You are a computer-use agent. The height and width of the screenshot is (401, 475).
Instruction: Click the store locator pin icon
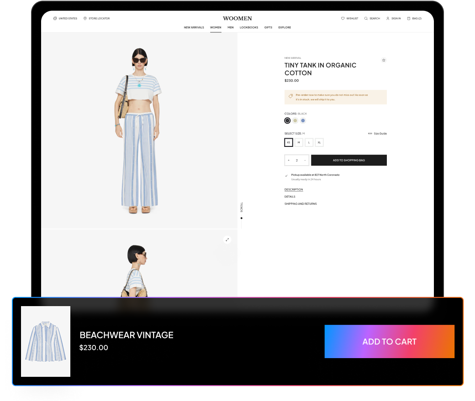tap(85, 18)
